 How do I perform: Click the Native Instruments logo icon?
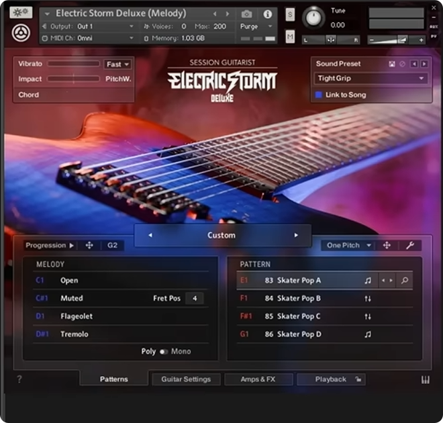pyautogui.click(x=21, y=33)
